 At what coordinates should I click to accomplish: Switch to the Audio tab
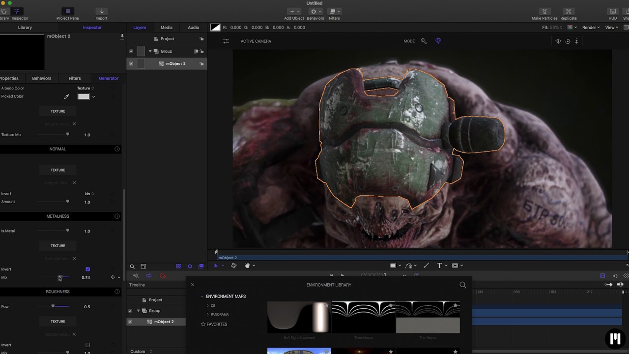[x=194, y=28]
